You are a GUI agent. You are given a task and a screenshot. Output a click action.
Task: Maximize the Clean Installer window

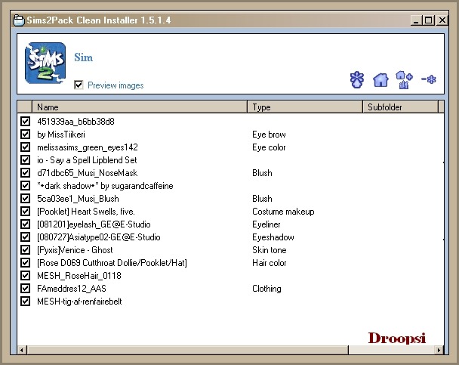tap(429, 20)
